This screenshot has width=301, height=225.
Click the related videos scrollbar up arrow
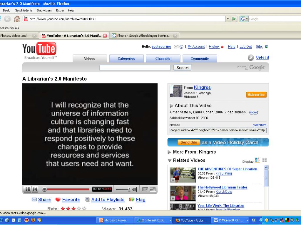point(266,167)
